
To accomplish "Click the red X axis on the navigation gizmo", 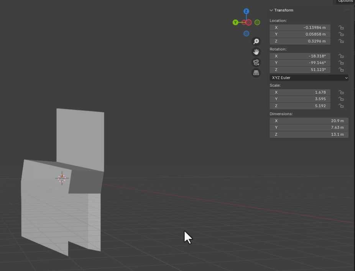I will pos(248,23).
